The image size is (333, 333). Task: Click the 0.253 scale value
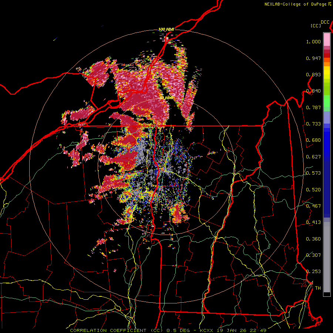[x=313, y=272]
